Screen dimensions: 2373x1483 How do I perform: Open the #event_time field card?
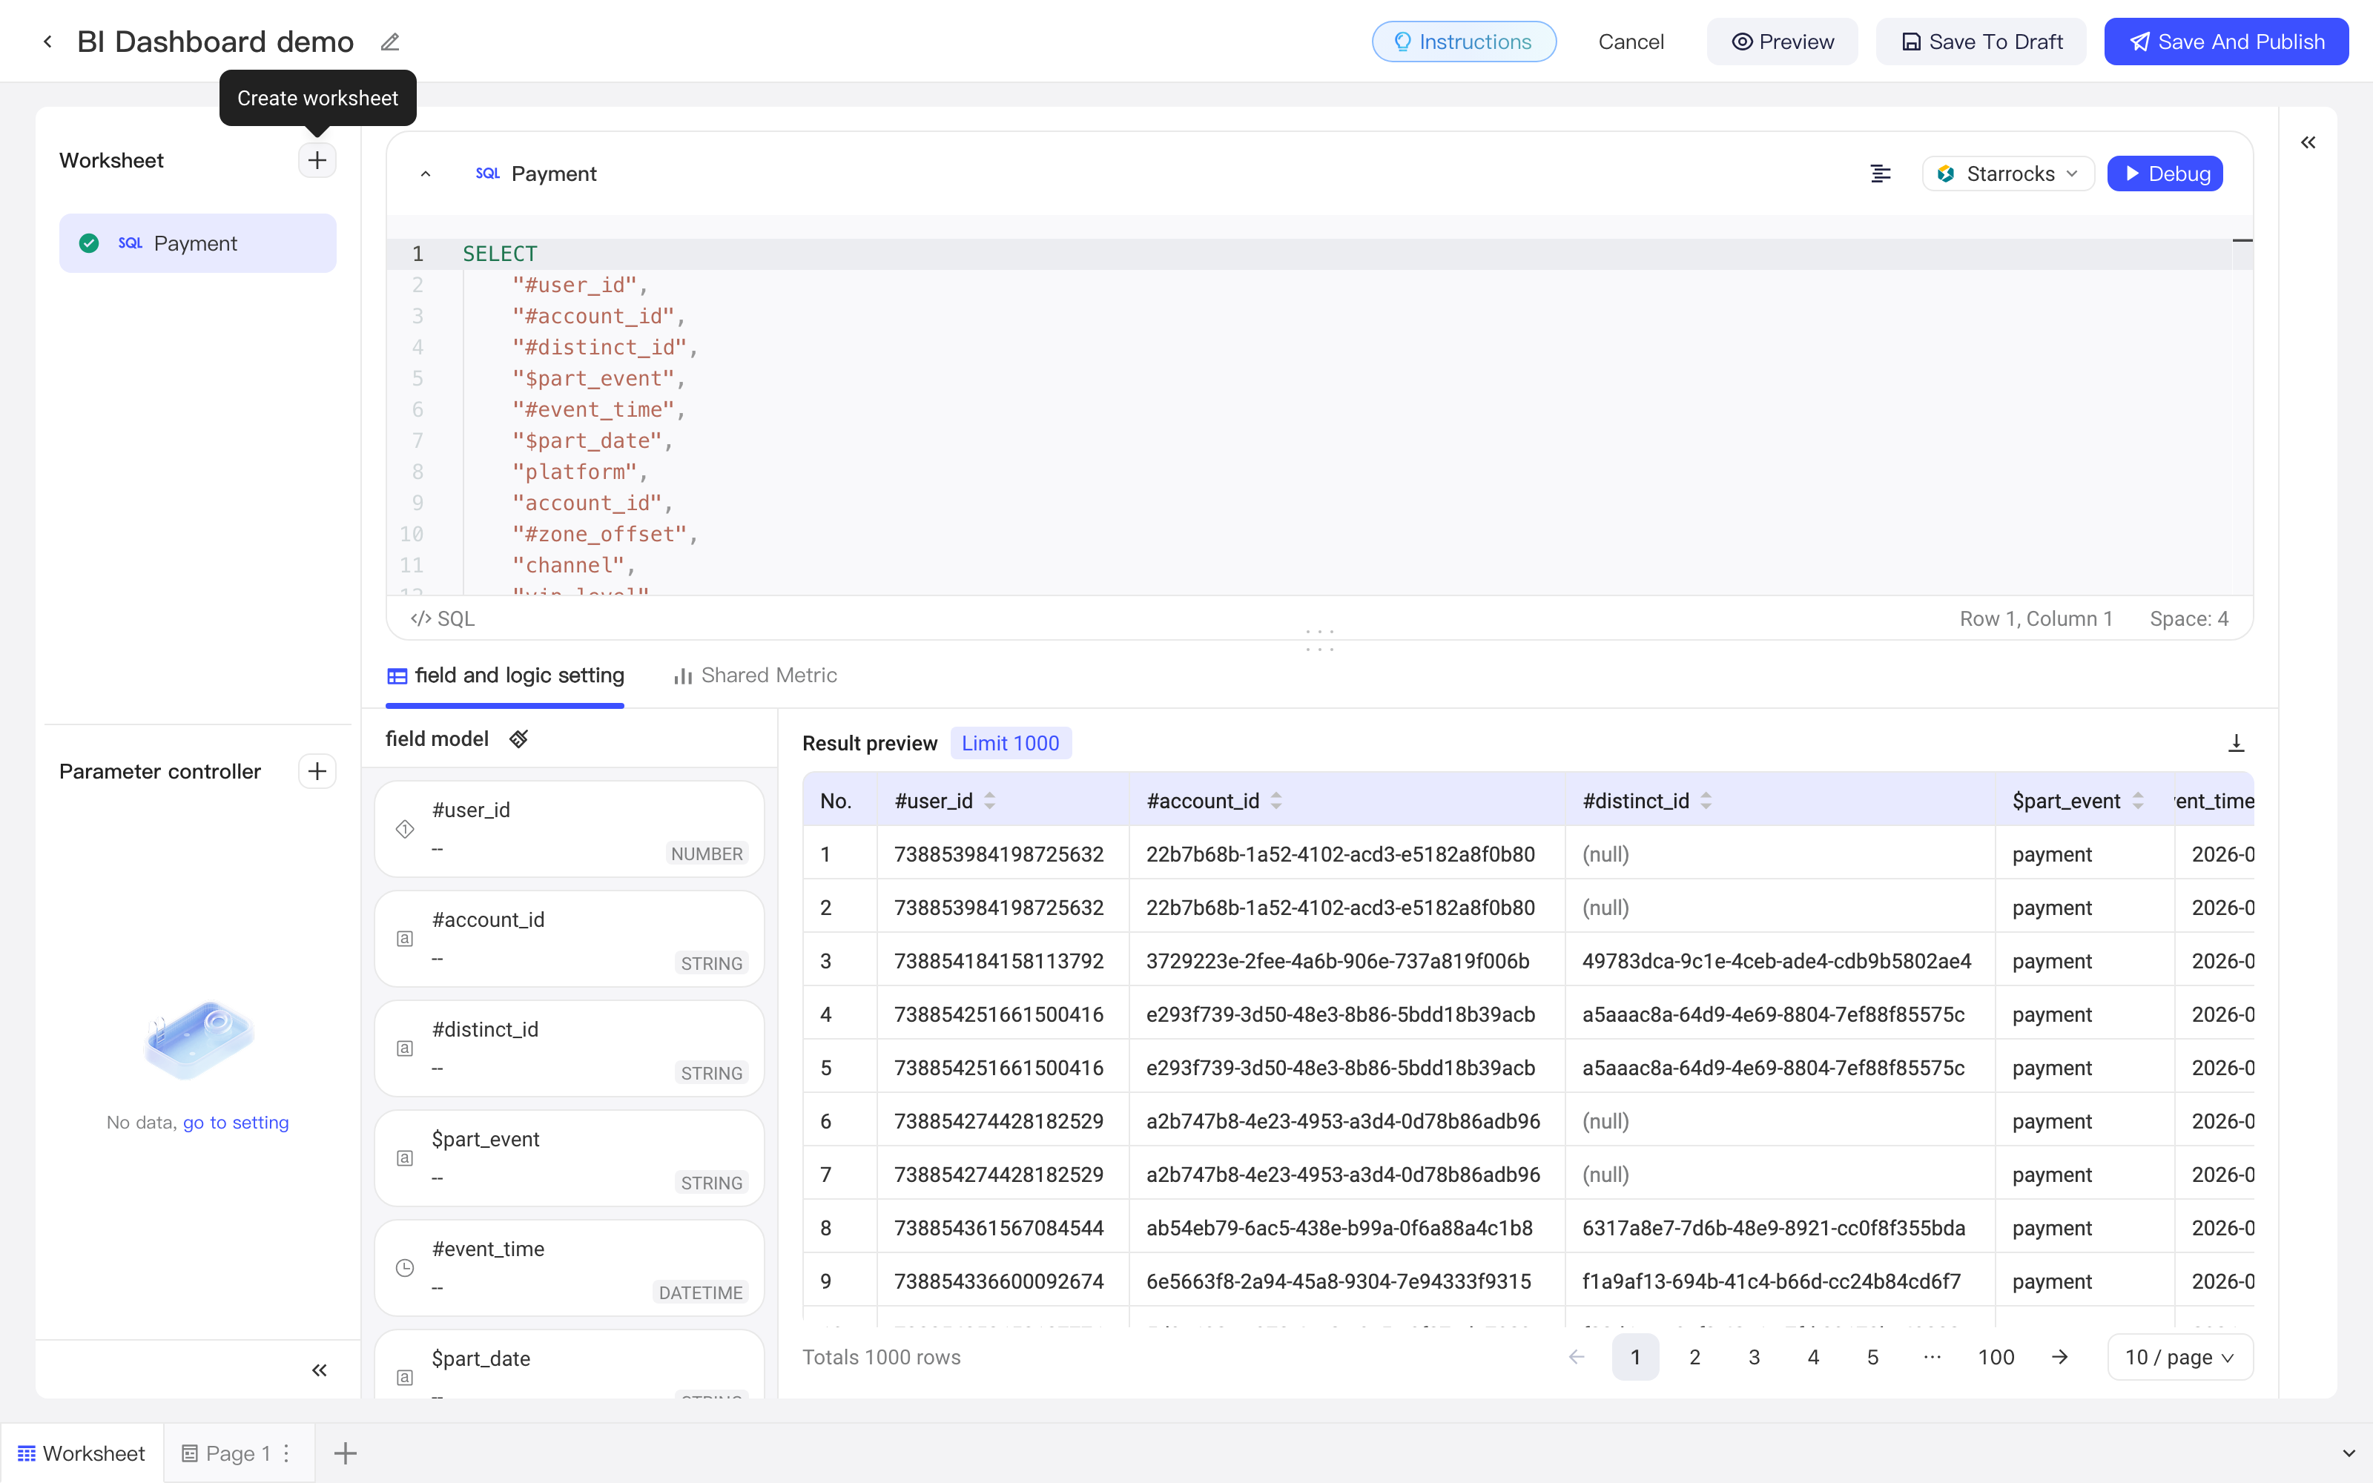[570, 1268]
